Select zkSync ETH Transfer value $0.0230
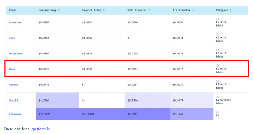The width and height of the screenshot is (253, 134). (x=178, y=85)
